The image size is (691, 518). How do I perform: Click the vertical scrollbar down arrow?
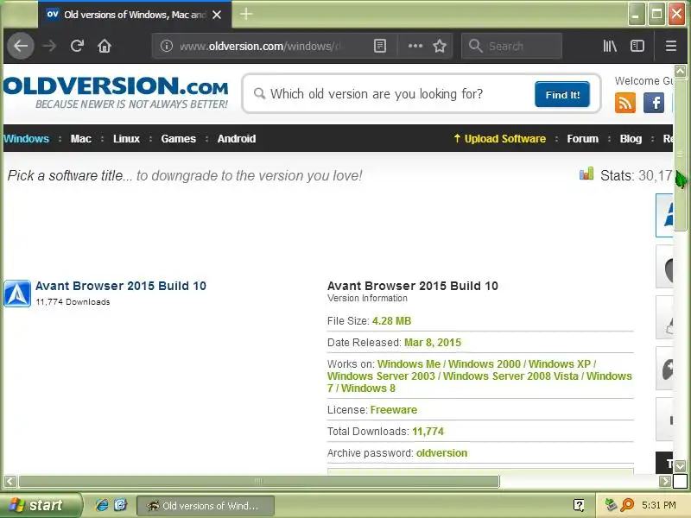(680, 466)
